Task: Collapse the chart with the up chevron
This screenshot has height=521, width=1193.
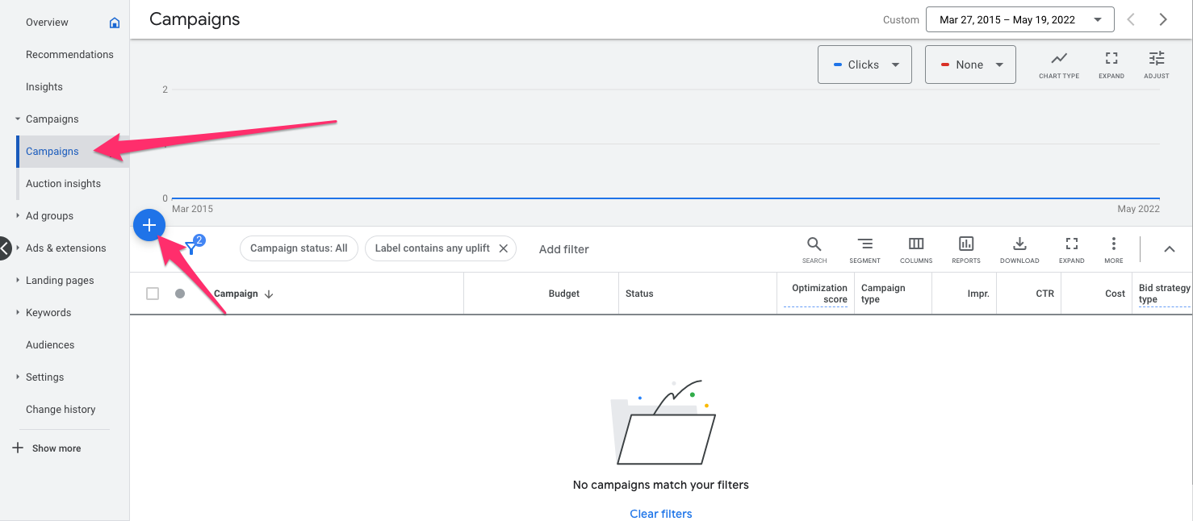Action: pos(1169,249)
